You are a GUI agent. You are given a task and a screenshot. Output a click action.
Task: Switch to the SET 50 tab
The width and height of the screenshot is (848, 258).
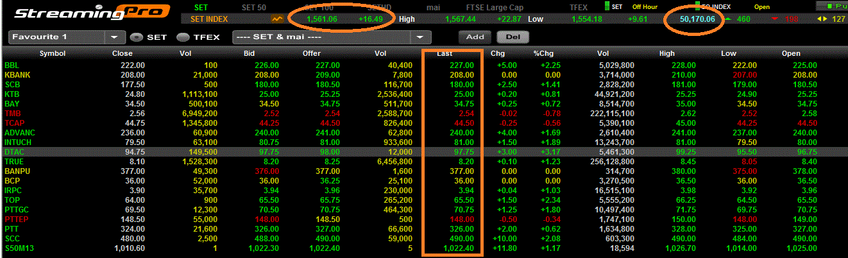[253, 7]
